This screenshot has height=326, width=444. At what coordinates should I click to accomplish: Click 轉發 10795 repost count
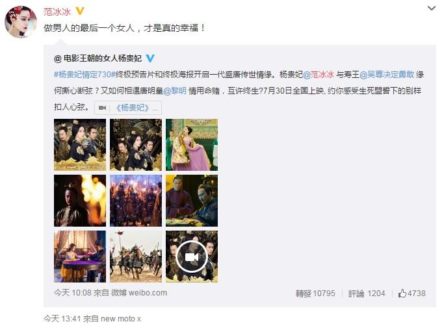pos(315,294)
